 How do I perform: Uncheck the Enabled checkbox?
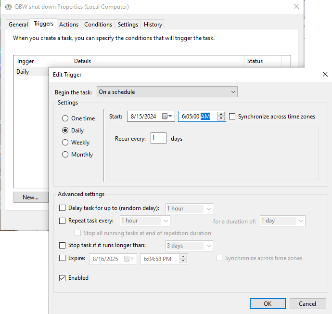point(62,278)
